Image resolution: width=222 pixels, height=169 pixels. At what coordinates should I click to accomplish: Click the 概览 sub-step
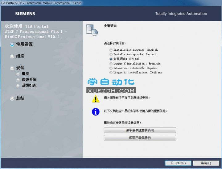tap(23, 74)
